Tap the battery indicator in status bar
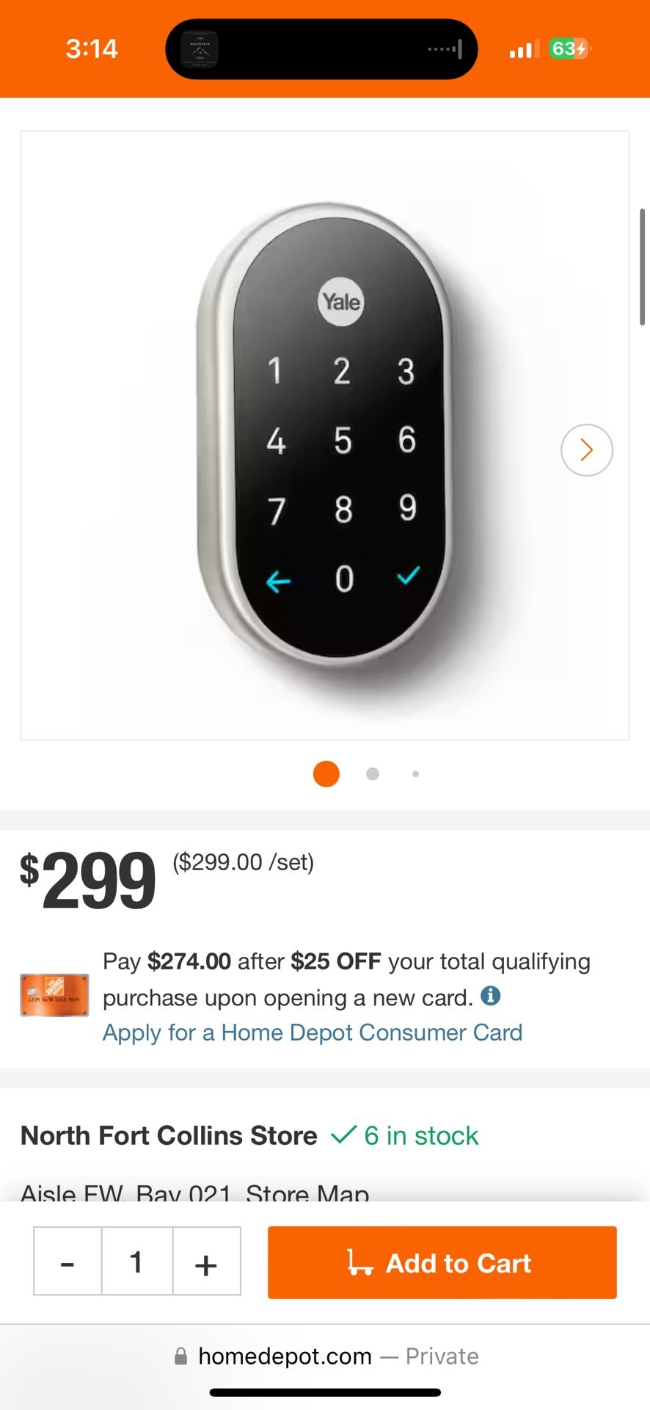Viewport: 650px width, 1410px height. click(569, 49)
